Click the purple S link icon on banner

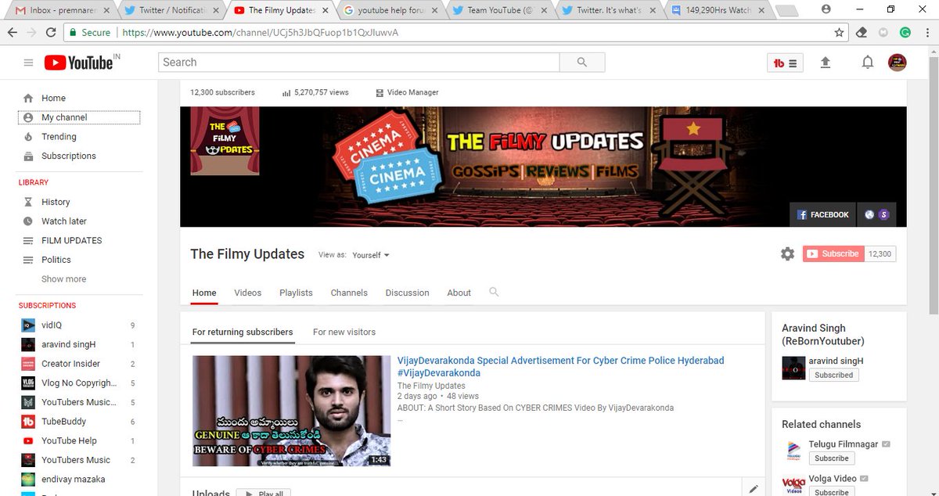[x=883, y=214]
